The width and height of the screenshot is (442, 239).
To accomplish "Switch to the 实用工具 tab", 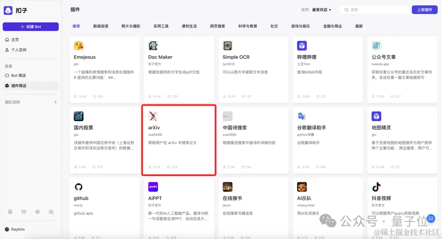I will pyautogui.click(x=161, y=26).
